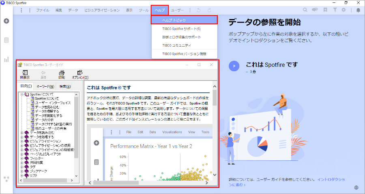This screenshot has width=365, height=194.
Task: Open the settings gear icon
Action: pos(344,10)
